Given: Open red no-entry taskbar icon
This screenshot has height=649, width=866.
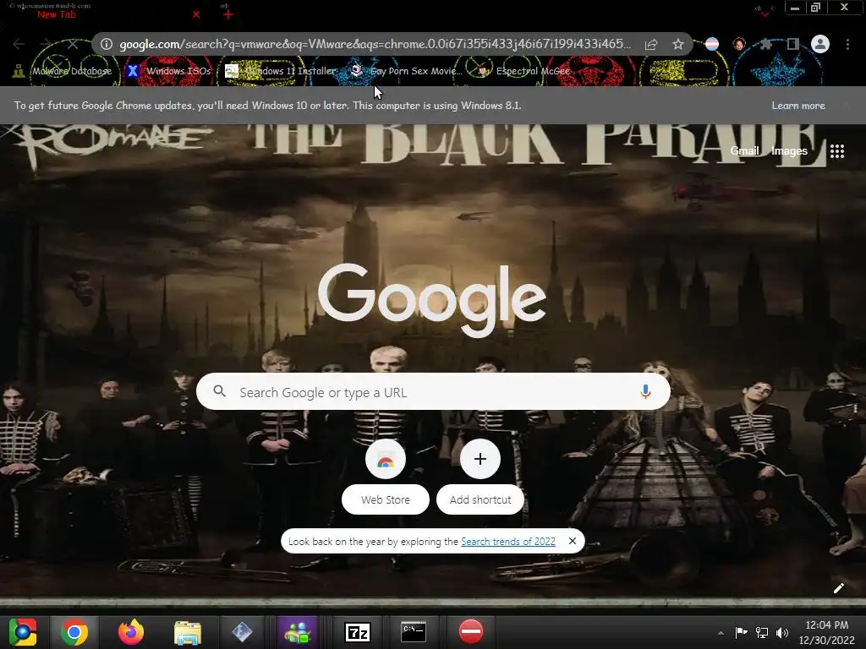Looking at the screenshot, I should pos(471,631).
